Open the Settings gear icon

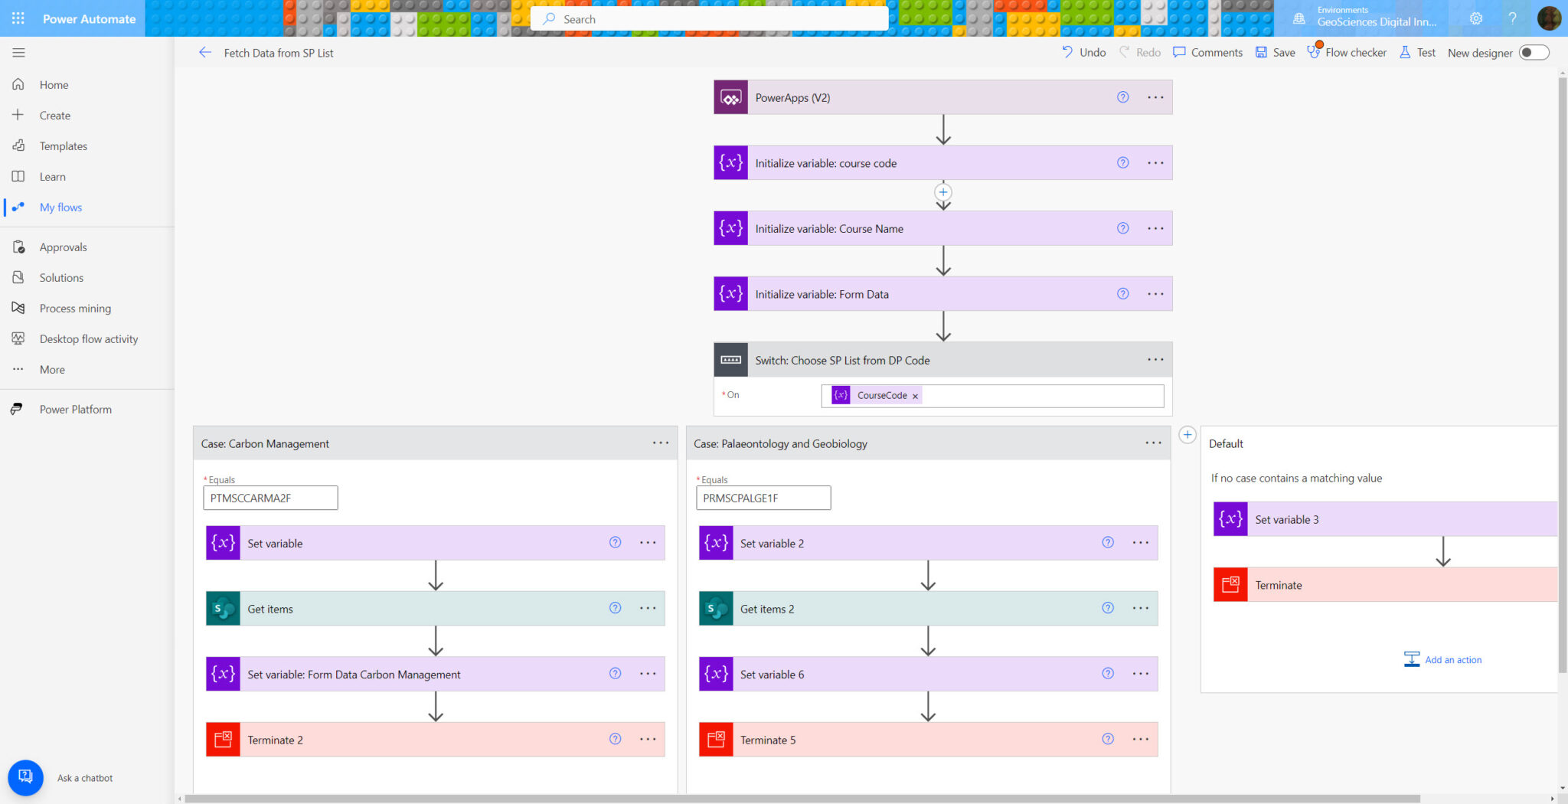[x=1475, y=18]
